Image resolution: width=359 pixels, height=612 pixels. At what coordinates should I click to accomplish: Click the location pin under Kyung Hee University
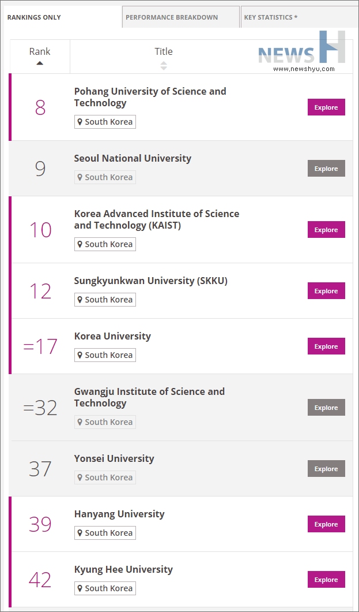80,588
